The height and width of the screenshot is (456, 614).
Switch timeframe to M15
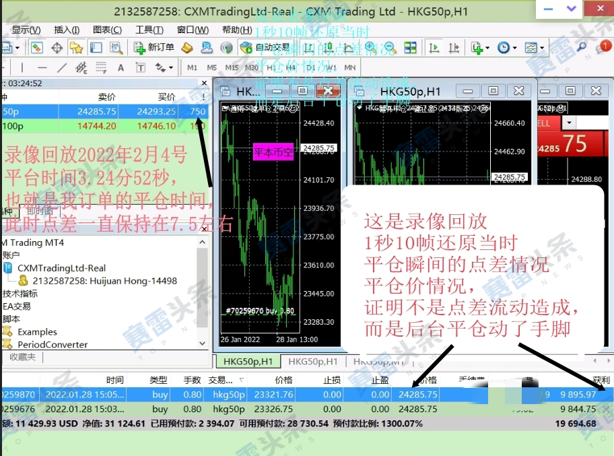[x=232, y=68]
